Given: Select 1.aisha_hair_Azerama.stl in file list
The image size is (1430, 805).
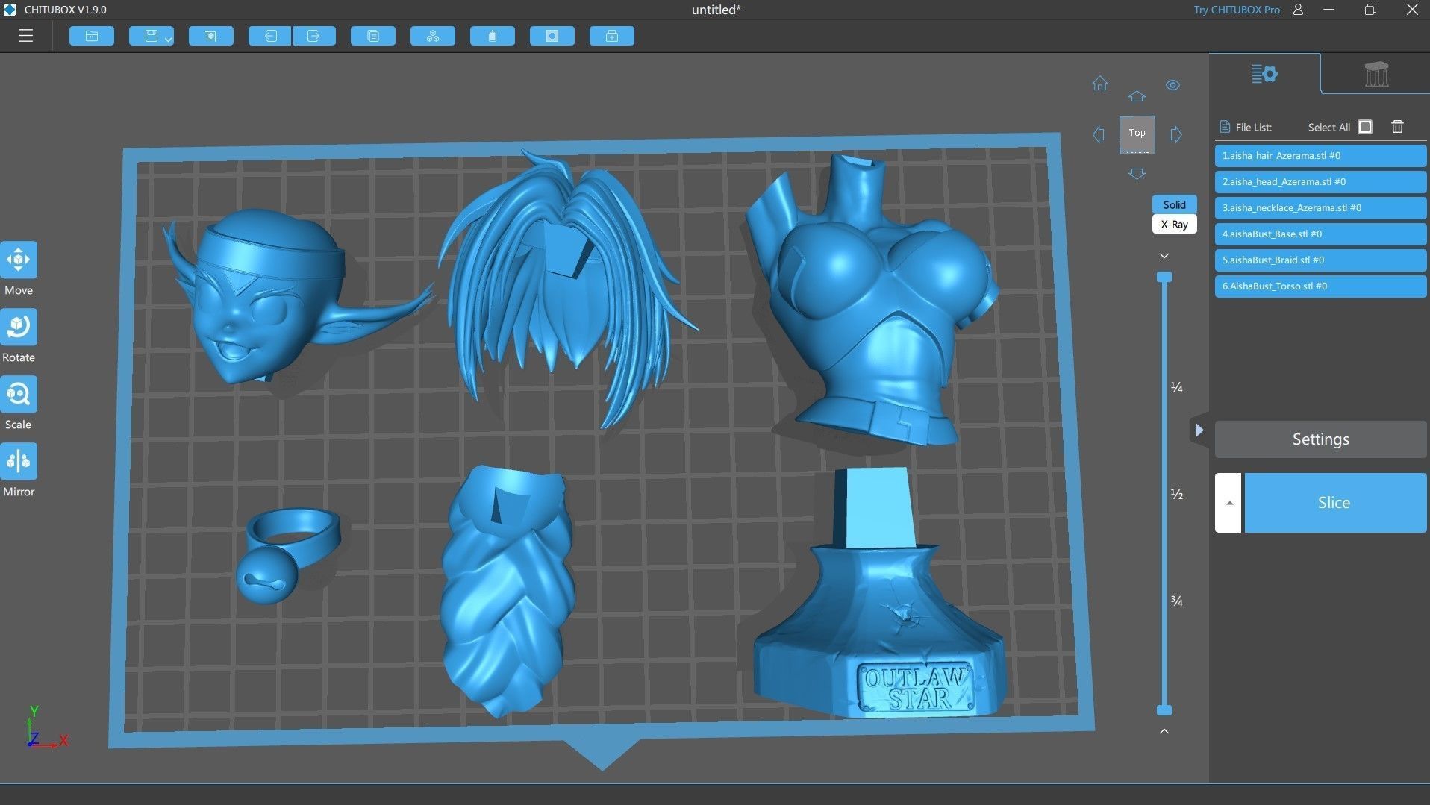Looking at the screenshot, I should pyautogui.click(x=1320, y=156).
